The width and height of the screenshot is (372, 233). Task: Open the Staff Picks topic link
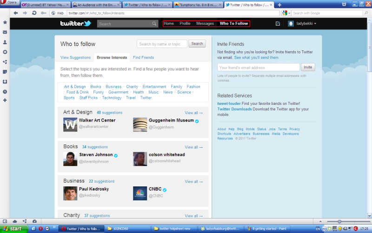coord(88,98)
